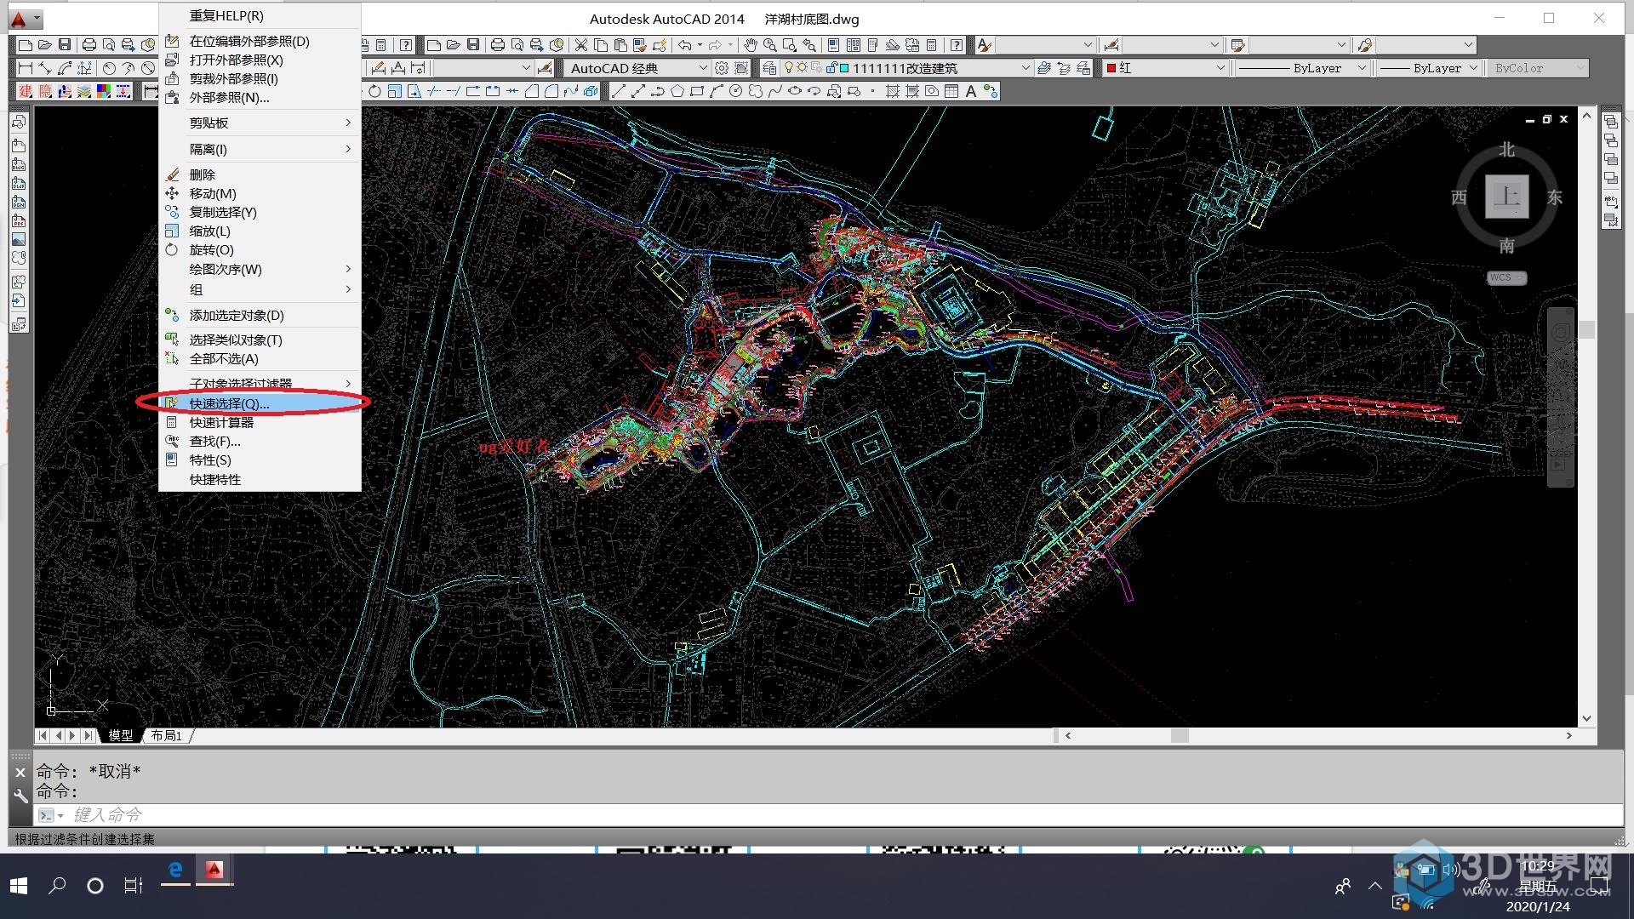Choose 重复HELP(R) menu entry
Screen dimensions: 1634x919
pos(260,15)
